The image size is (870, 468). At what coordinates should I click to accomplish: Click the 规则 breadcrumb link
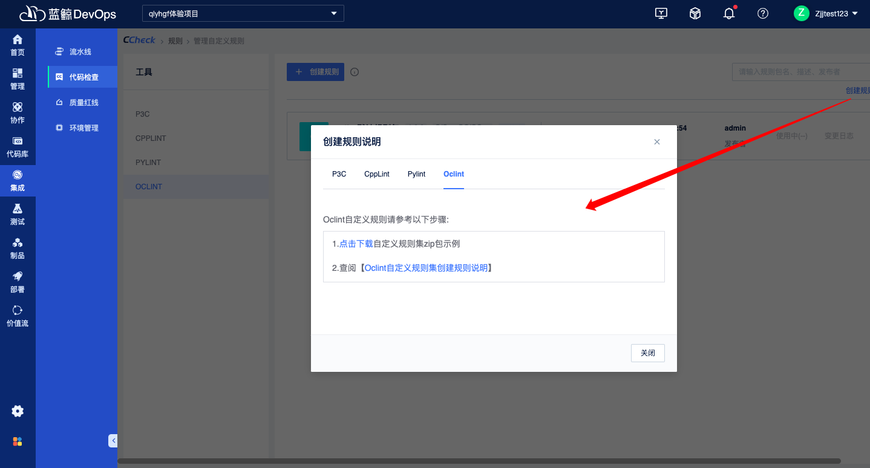point(175,41)
